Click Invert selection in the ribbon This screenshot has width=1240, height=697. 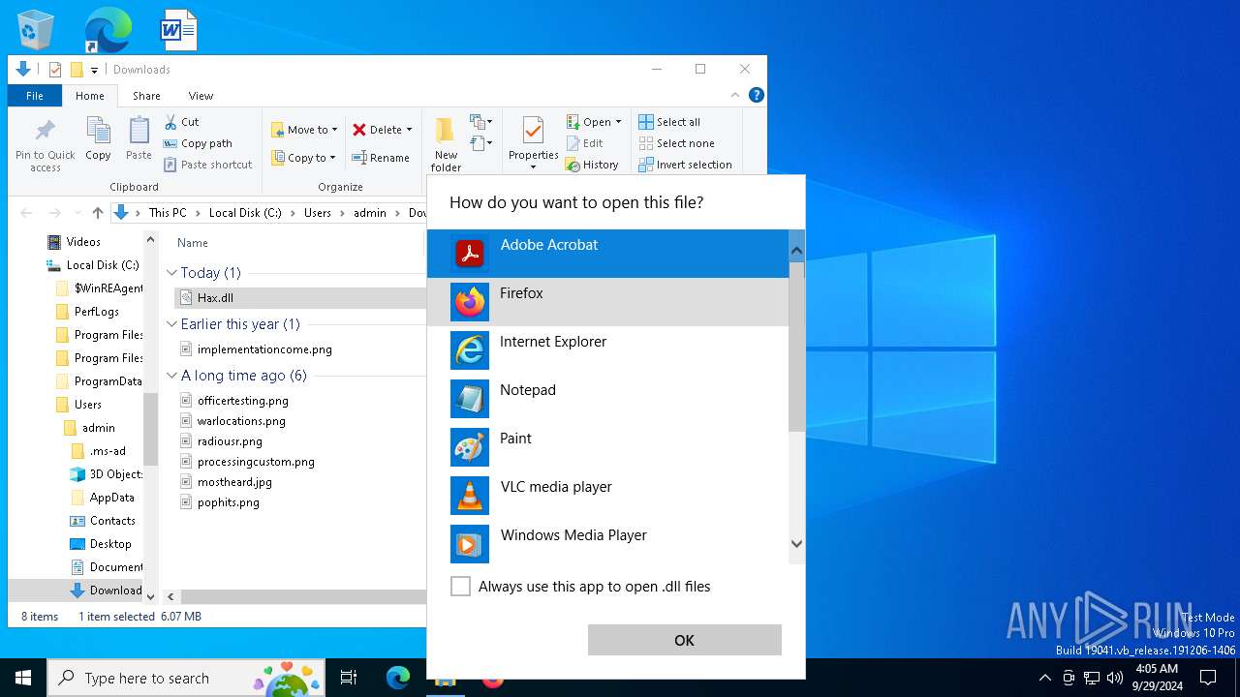[685, 165]
